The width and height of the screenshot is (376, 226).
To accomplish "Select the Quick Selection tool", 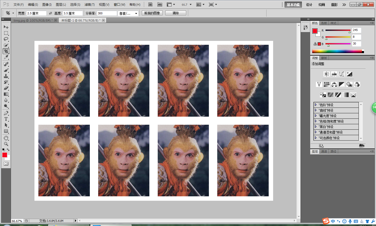I will click(6, 45).
